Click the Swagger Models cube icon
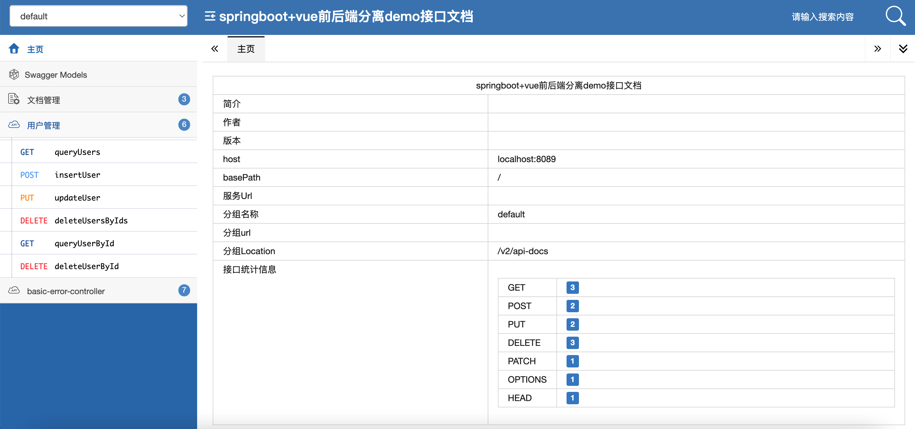This screenshot has height=429, width=915. click(14, 75)
